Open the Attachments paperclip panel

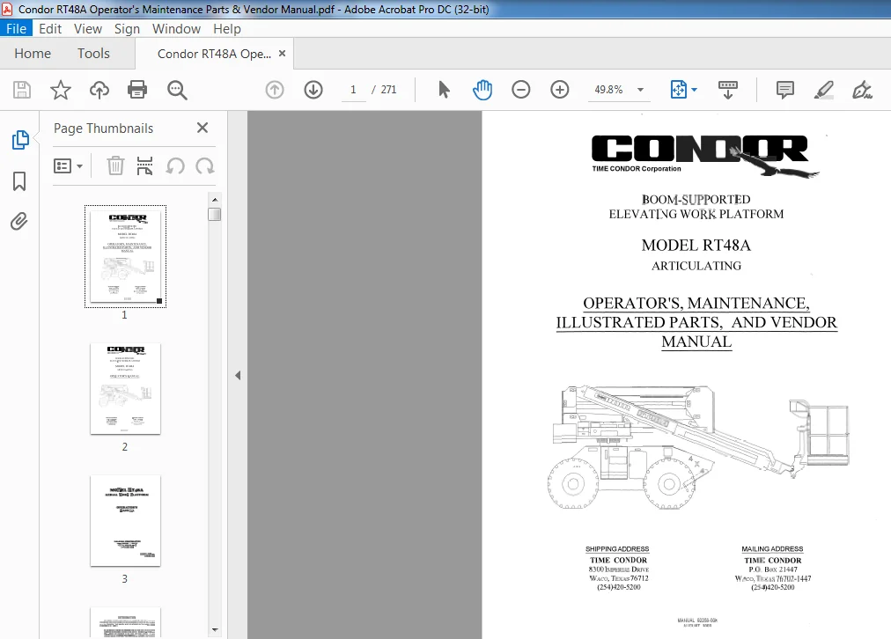pyautogui.click(x=19, y=221)
